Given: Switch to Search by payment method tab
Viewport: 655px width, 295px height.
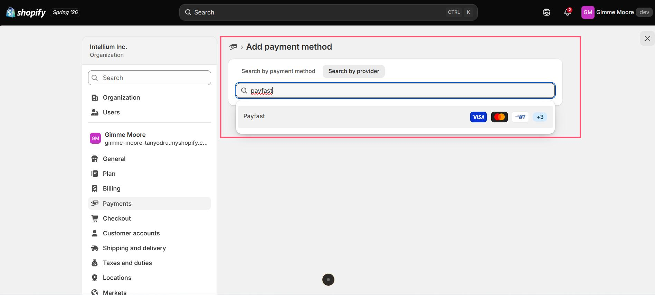Looking at the screenshot, I should tap(278, 71).
